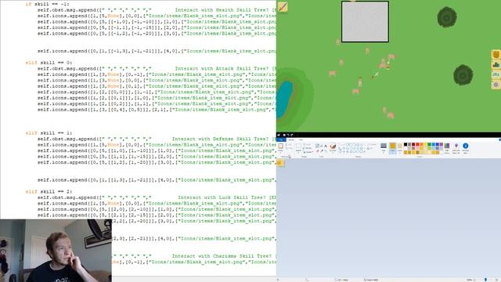Click the Select tool in Paint ribbon
This screenshot has height=282, width=501.
click(298, 148)
